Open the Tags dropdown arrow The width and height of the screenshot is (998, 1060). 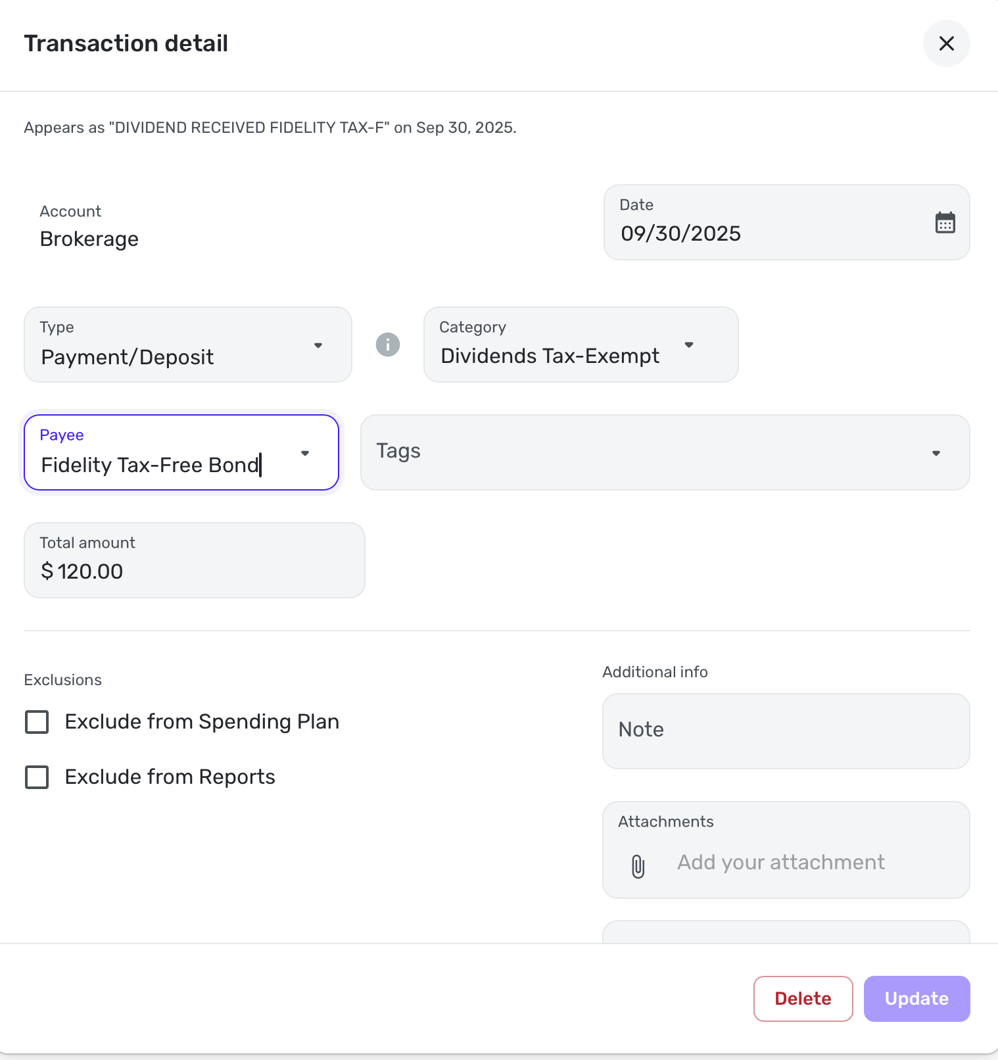pos(936,453)
